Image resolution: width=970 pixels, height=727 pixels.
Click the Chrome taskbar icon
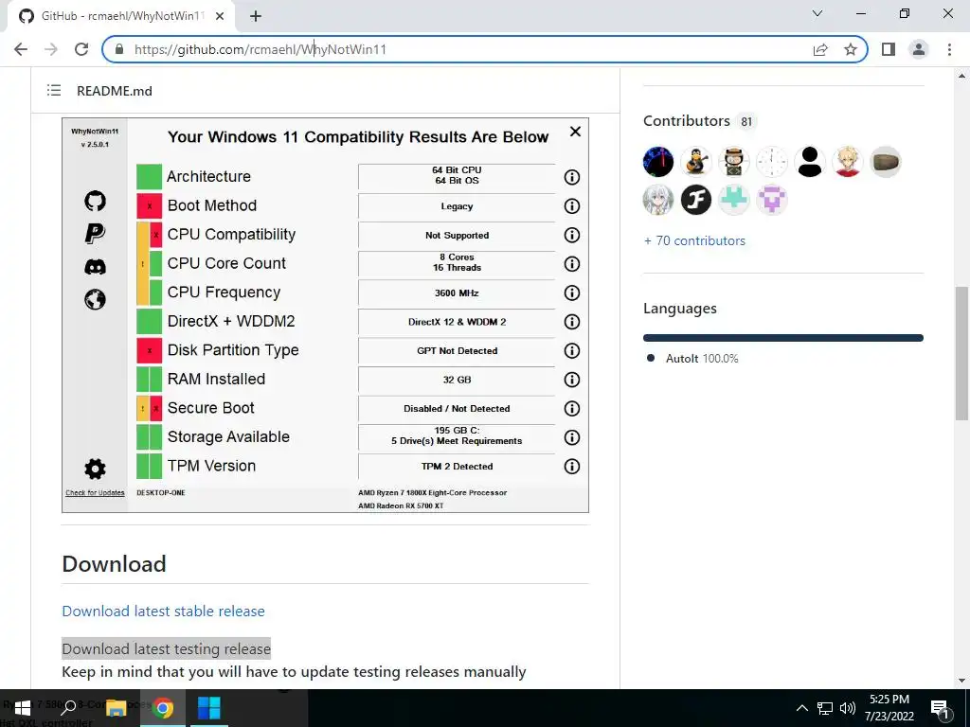[x=163, y=708]
